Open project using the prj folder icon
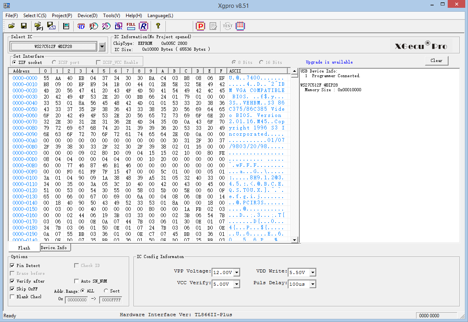This screenshot has width=468, height=322. [x=39, y=26]
